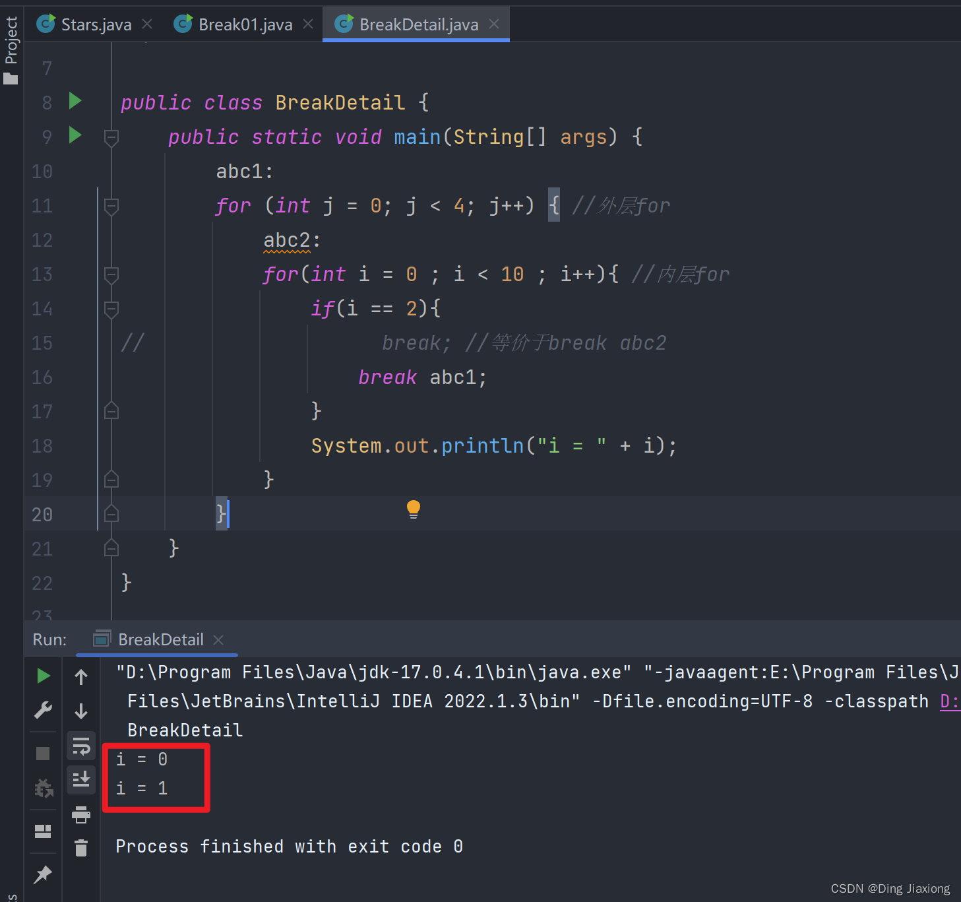
Task: Click 'i = 0' console output line
Action: pos(142,759)
